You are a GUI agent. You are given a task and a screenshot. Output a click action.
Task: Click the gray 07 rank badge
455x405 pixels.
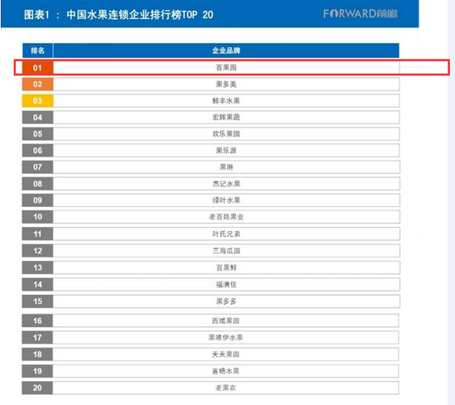point(38,167)
